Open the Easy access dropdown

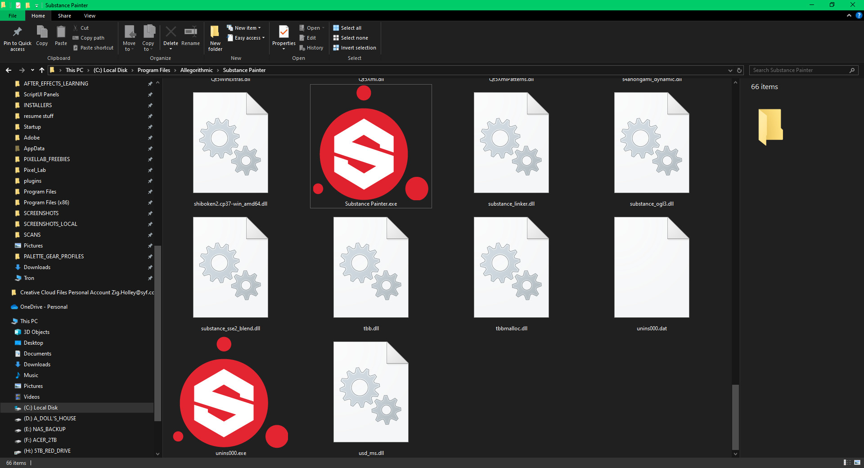(246, 38)
